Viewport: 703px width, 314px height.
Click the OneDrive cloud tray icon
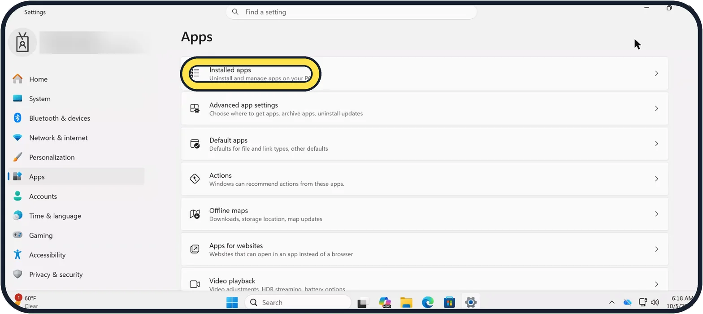627,302
